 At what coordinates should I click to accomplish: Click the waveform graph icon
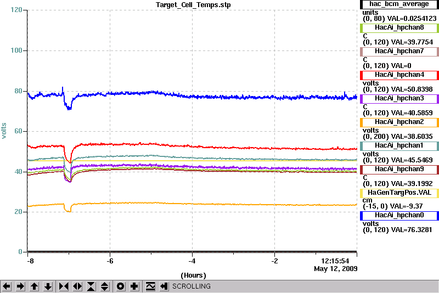tap(150, 286)
